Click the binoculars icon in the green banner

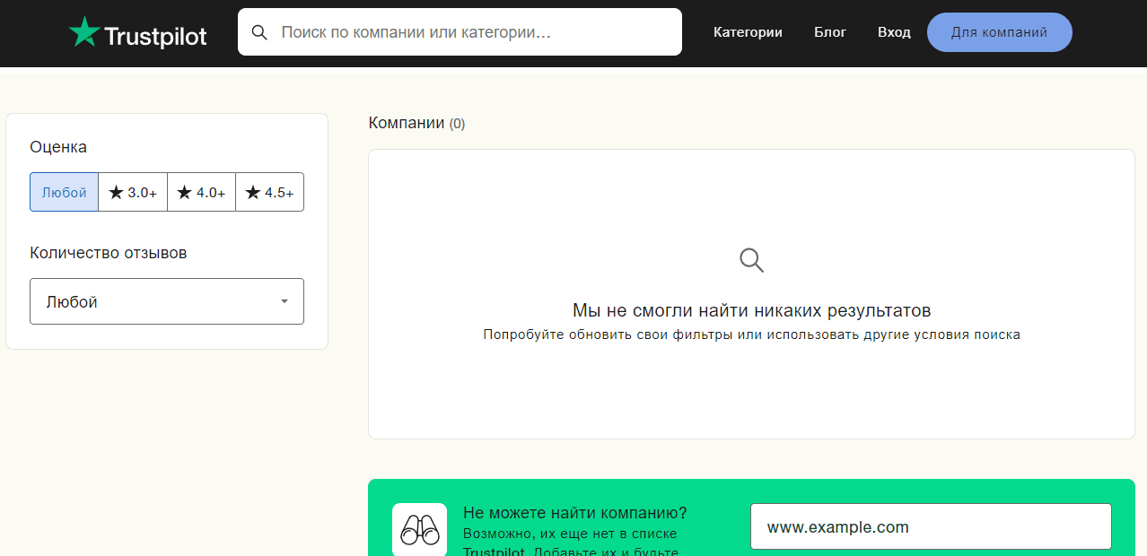419,529
